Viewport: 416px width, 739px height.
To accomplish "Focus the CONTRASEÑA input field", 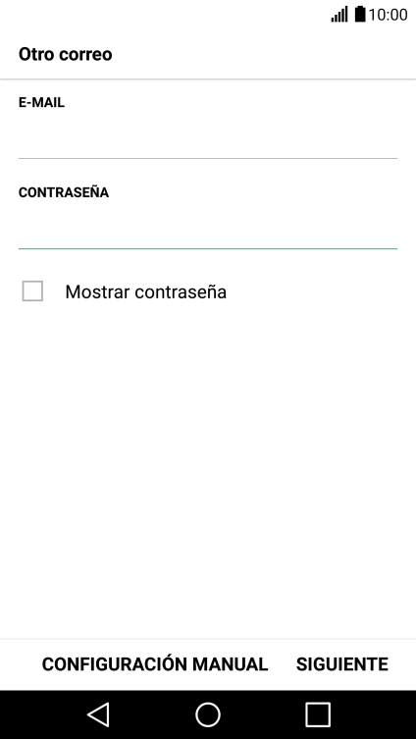I will tap(208, 227).
